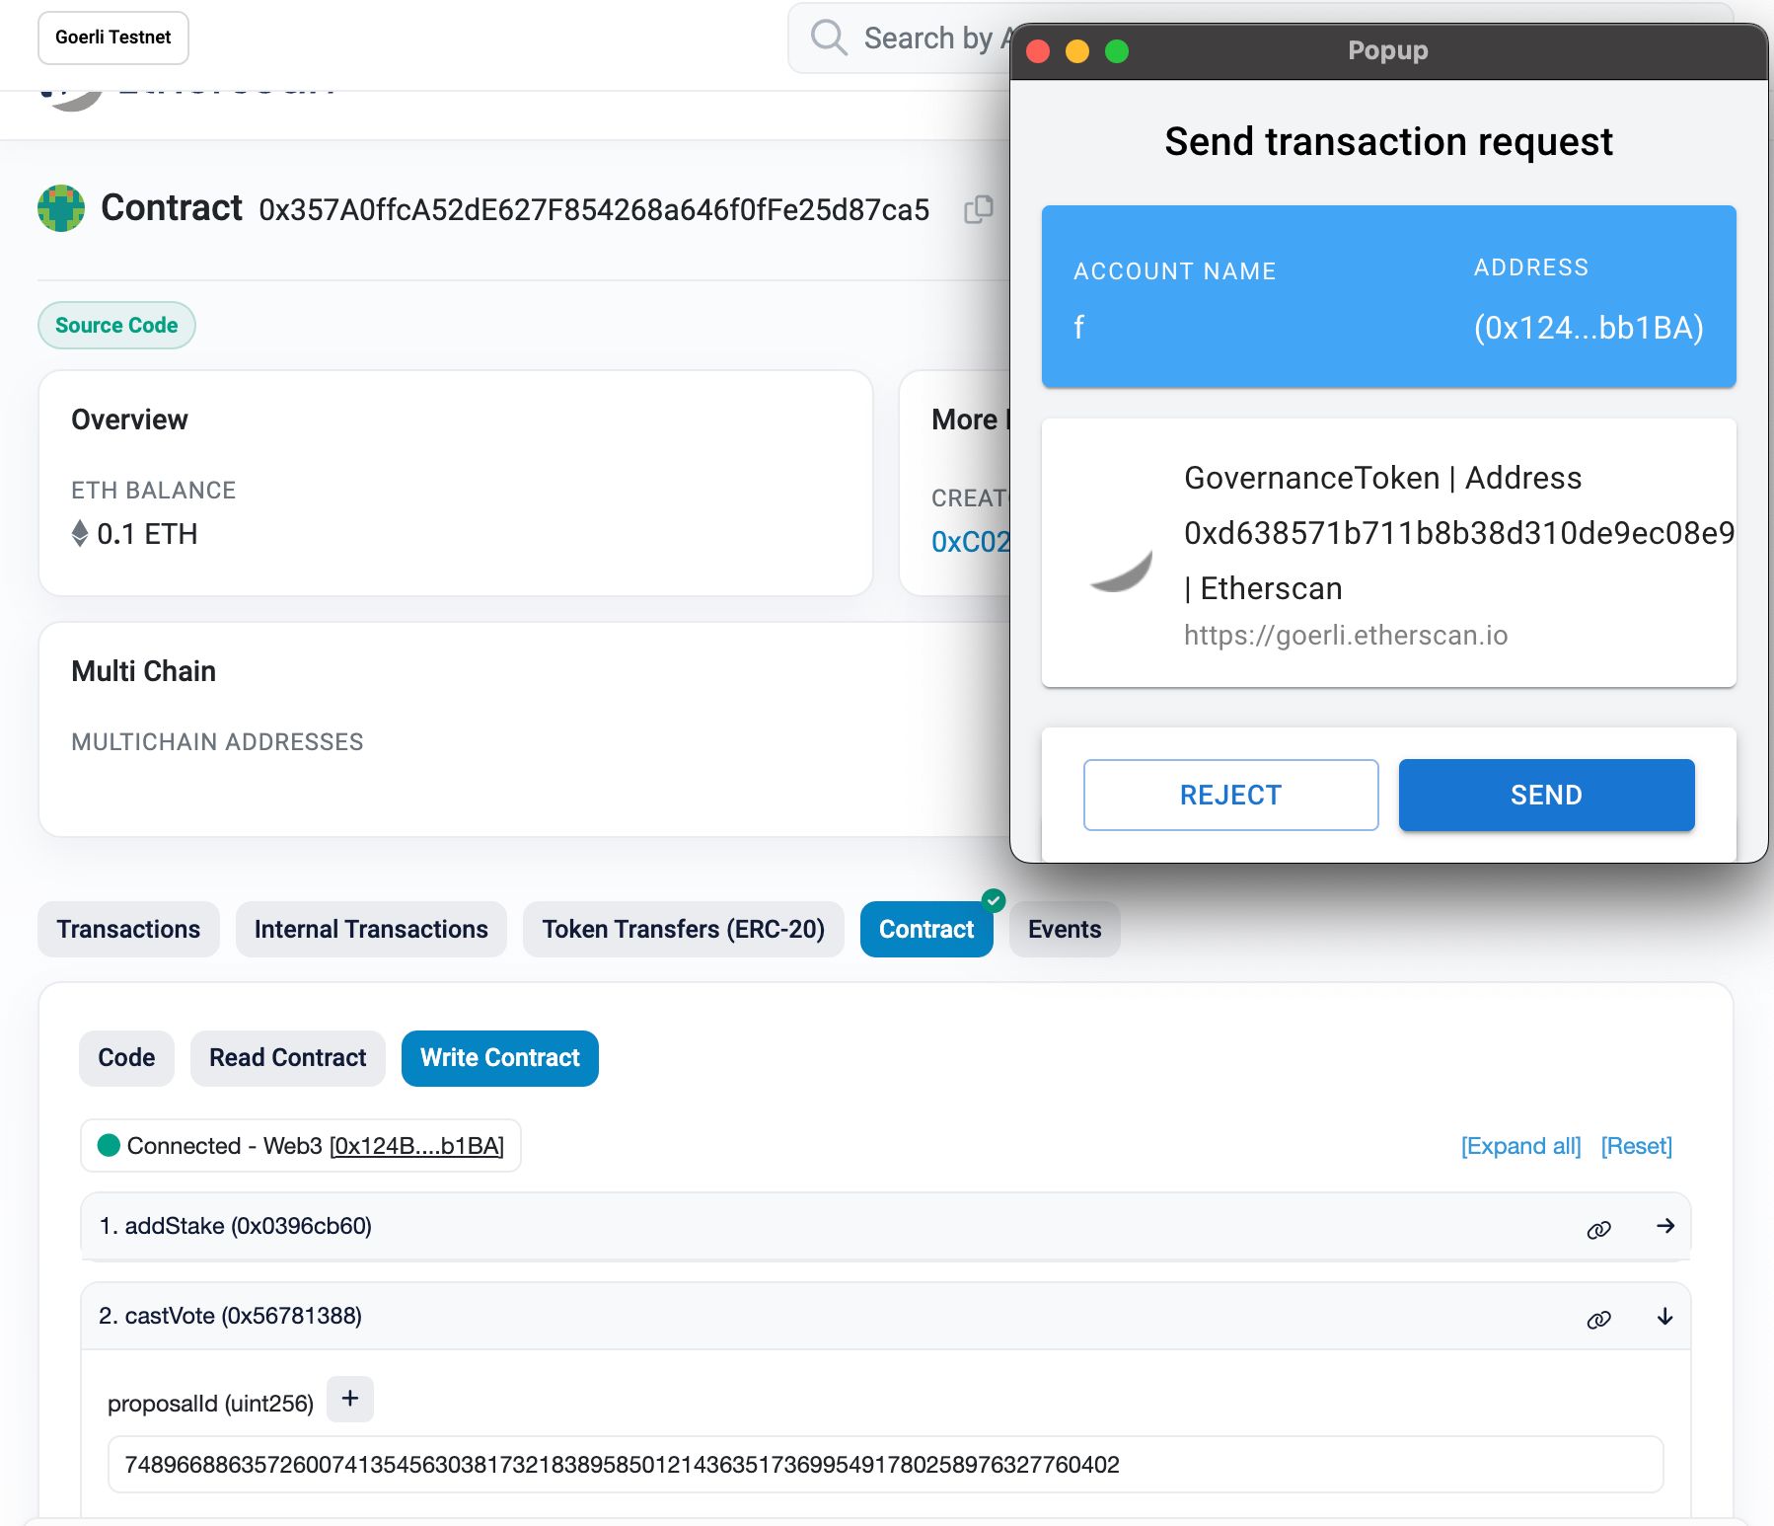Click the search magnifier icon
The height and width of the screenshot is (1526, 1774).
(829, 38)
